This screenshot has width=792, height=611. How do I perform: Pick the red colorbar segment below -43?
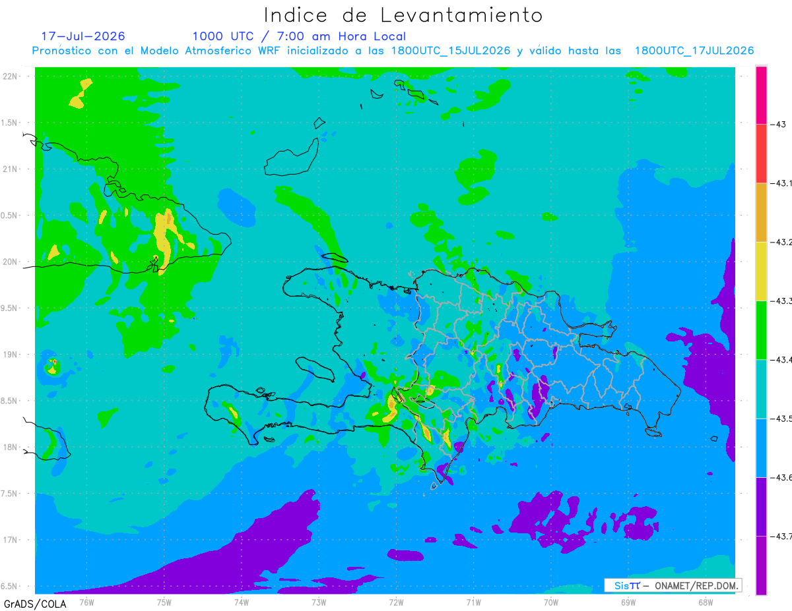click(761, 154)
